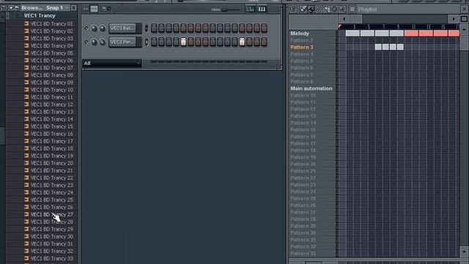
Task: Toggle channel select light for VEC1 Bas
Action: 147,28
